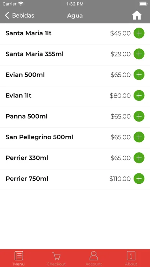
Task: Open the Account tab
Action: click(94, 258)
